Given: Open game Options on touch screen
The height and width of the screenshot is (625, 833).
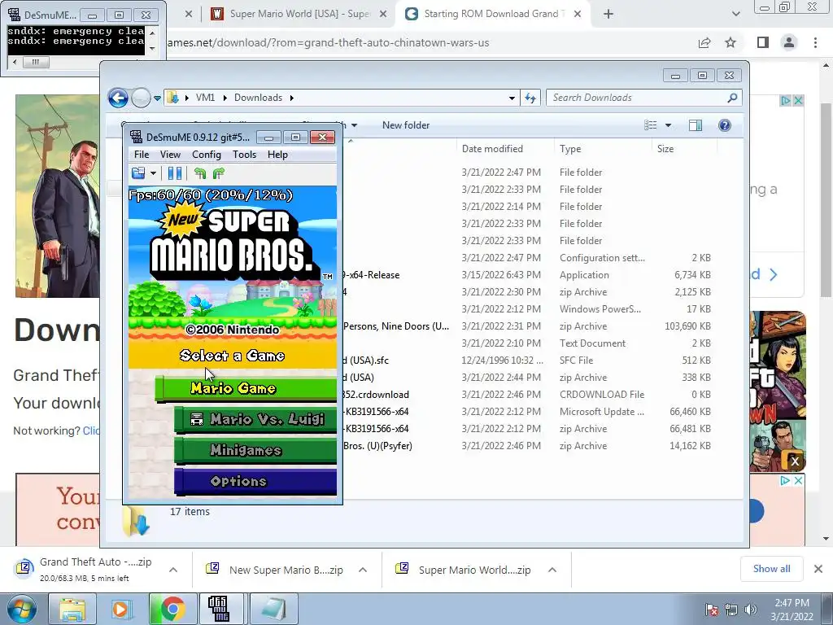Looking at the screenshot, I should 256,481.
